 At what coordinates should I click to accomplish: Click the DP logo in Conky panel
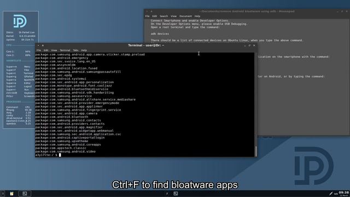click(20, 21)
